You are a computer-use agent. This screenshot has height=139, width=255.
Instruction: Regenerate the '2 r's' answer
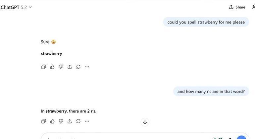(x=78, y=121)
